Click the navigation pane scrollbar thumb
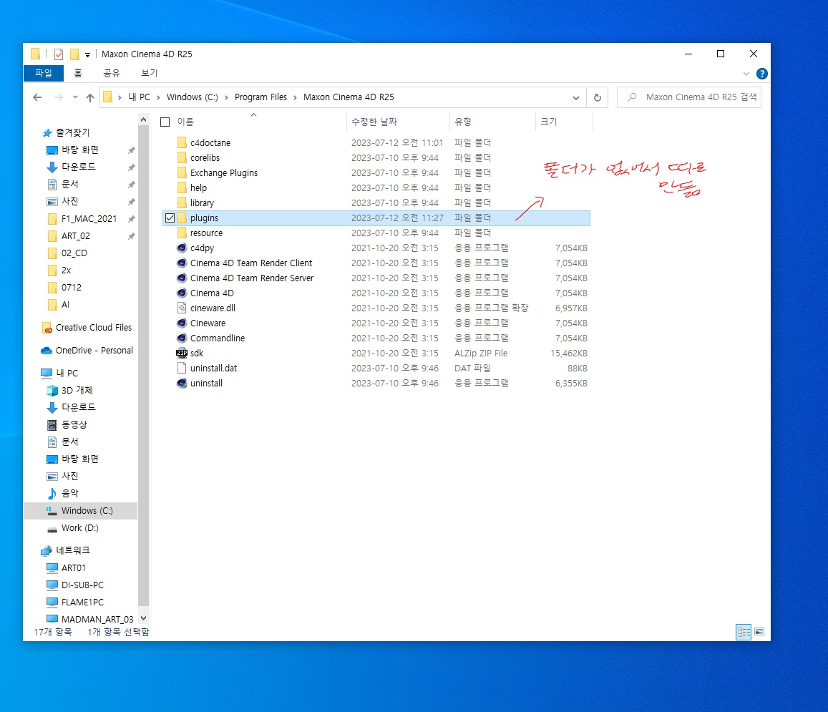 [143, 366]
